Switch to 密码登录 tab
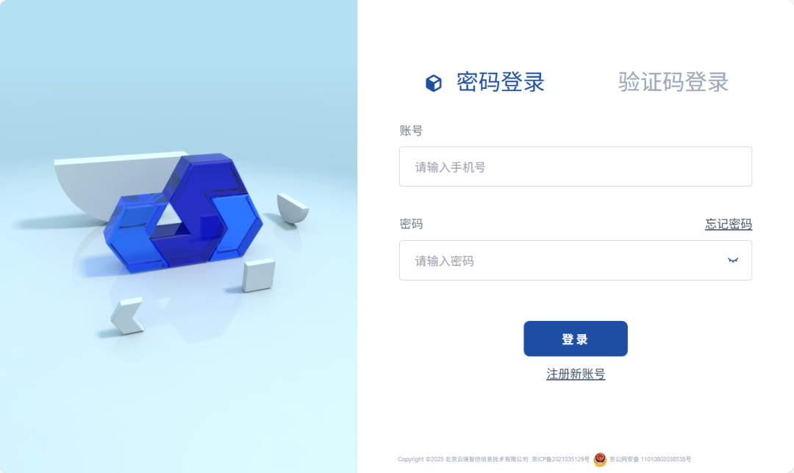 pyautogui.click(x=501, y=82)
